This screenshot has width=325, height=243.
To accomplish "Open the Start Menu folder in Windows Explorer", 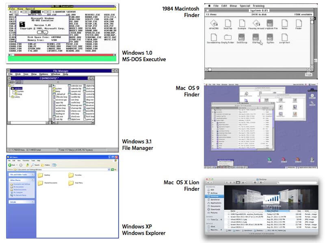I will (x=76, y=183).
